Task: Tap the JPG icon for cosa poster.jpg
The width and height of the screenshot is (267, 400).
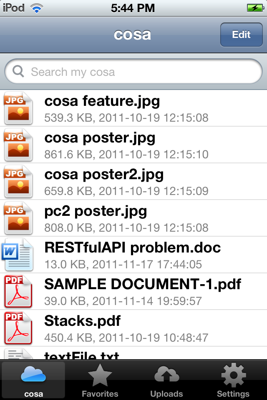Action: coord(18,145)
